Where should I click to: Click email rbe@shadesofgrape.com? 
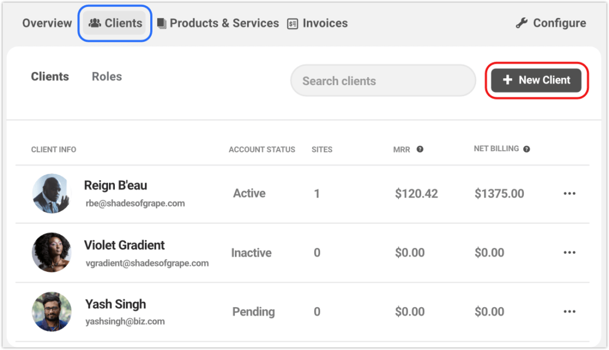click(x=135, y=203)
